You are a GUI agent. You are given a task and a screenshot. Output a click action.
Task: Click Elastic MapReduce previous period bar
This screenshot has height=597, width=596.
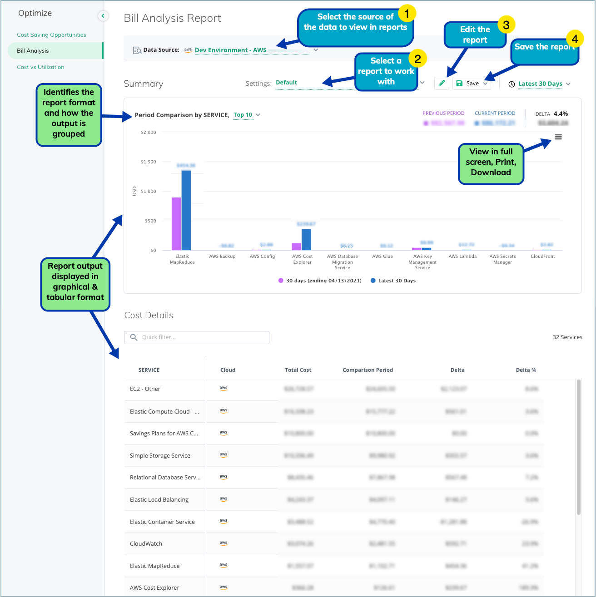[176, 224]
